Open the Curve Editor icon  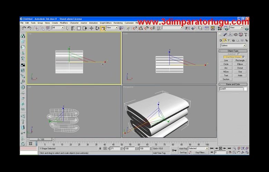coord(207,28)
